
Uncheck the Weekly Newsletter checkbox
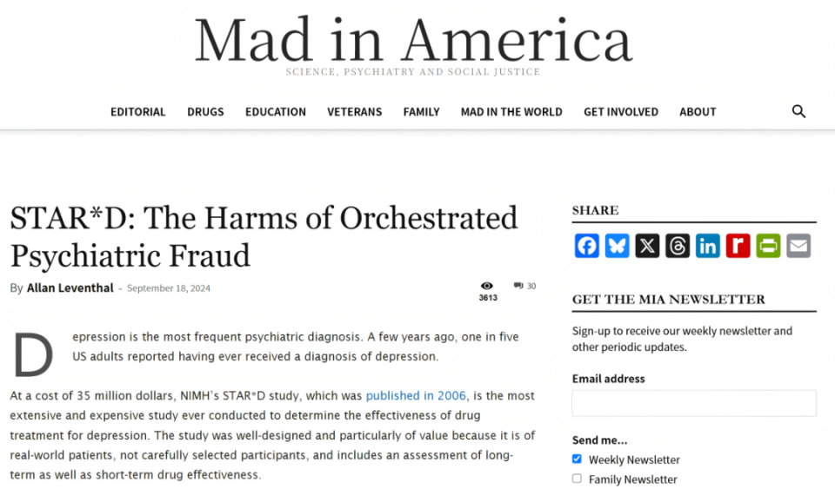[577, 459]
